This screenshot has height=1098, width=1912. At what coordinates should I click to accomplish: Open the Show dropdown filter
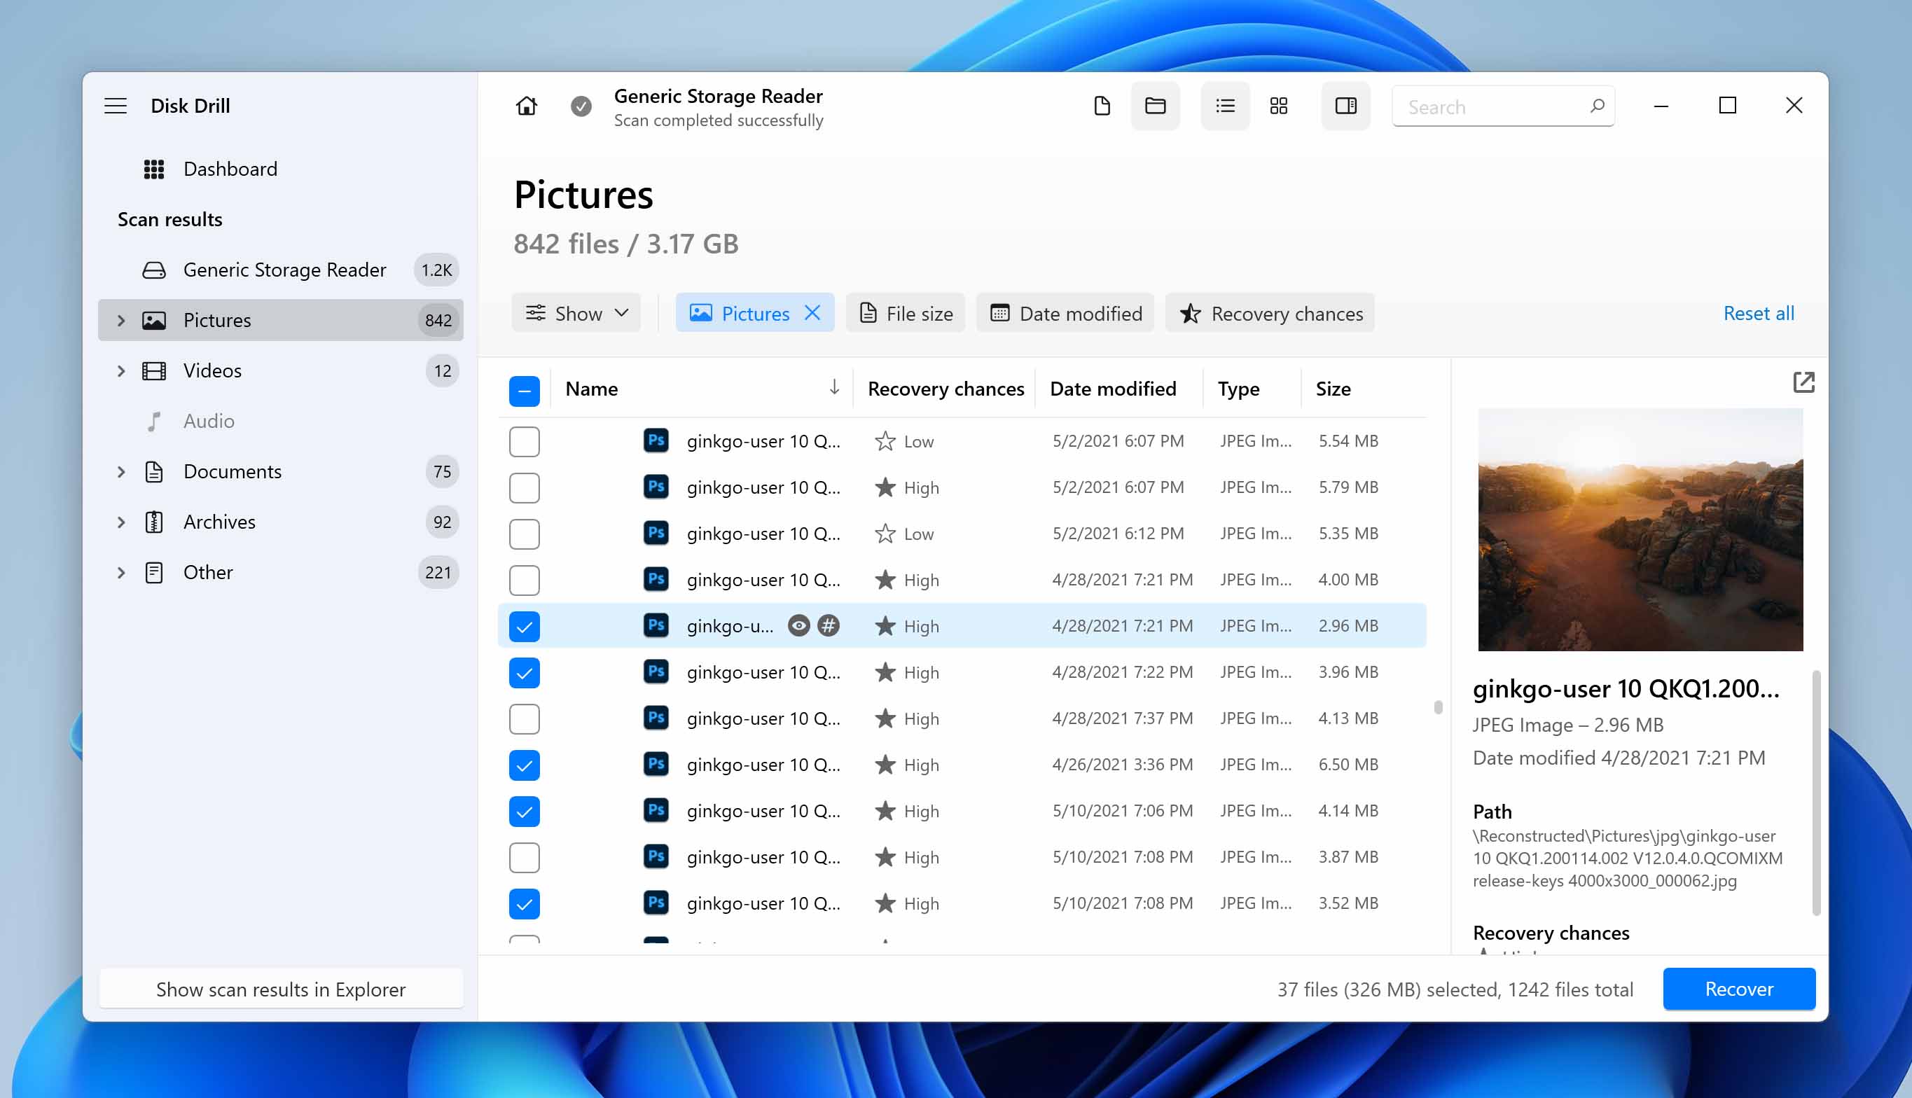576,312
